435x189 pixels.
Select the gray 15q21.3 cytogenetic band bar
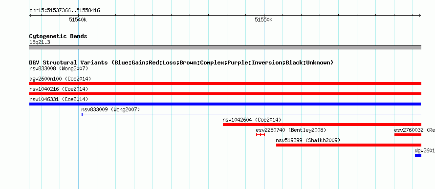(225, 47)
